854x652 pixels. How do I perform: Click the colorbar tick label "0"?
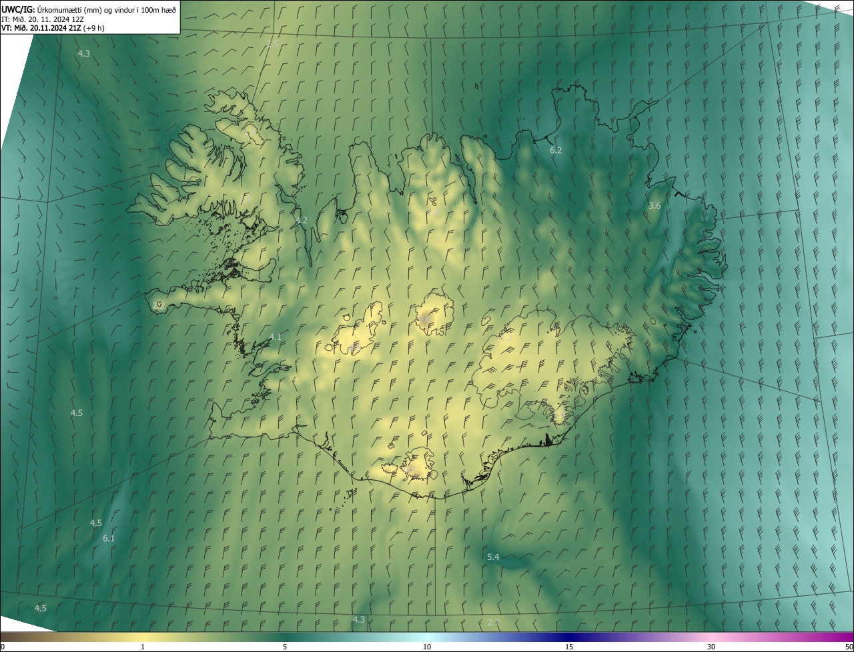tap(3, 647)
